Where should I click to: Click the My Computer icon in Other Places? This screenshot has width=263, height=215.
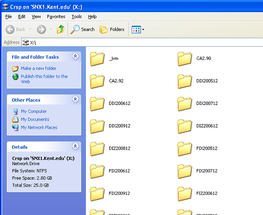[15, 112]
